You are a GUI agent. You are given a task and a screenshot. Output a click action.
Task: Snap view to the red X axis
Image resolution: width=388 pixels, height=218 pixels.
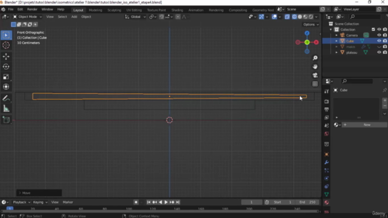(x=316, y=42)
